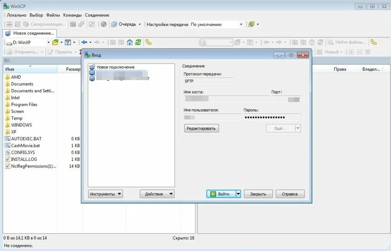Viewport: 391px width, 251px height.
Task: Click the Скрыто: 16 status text
Action: click(183, 238)
